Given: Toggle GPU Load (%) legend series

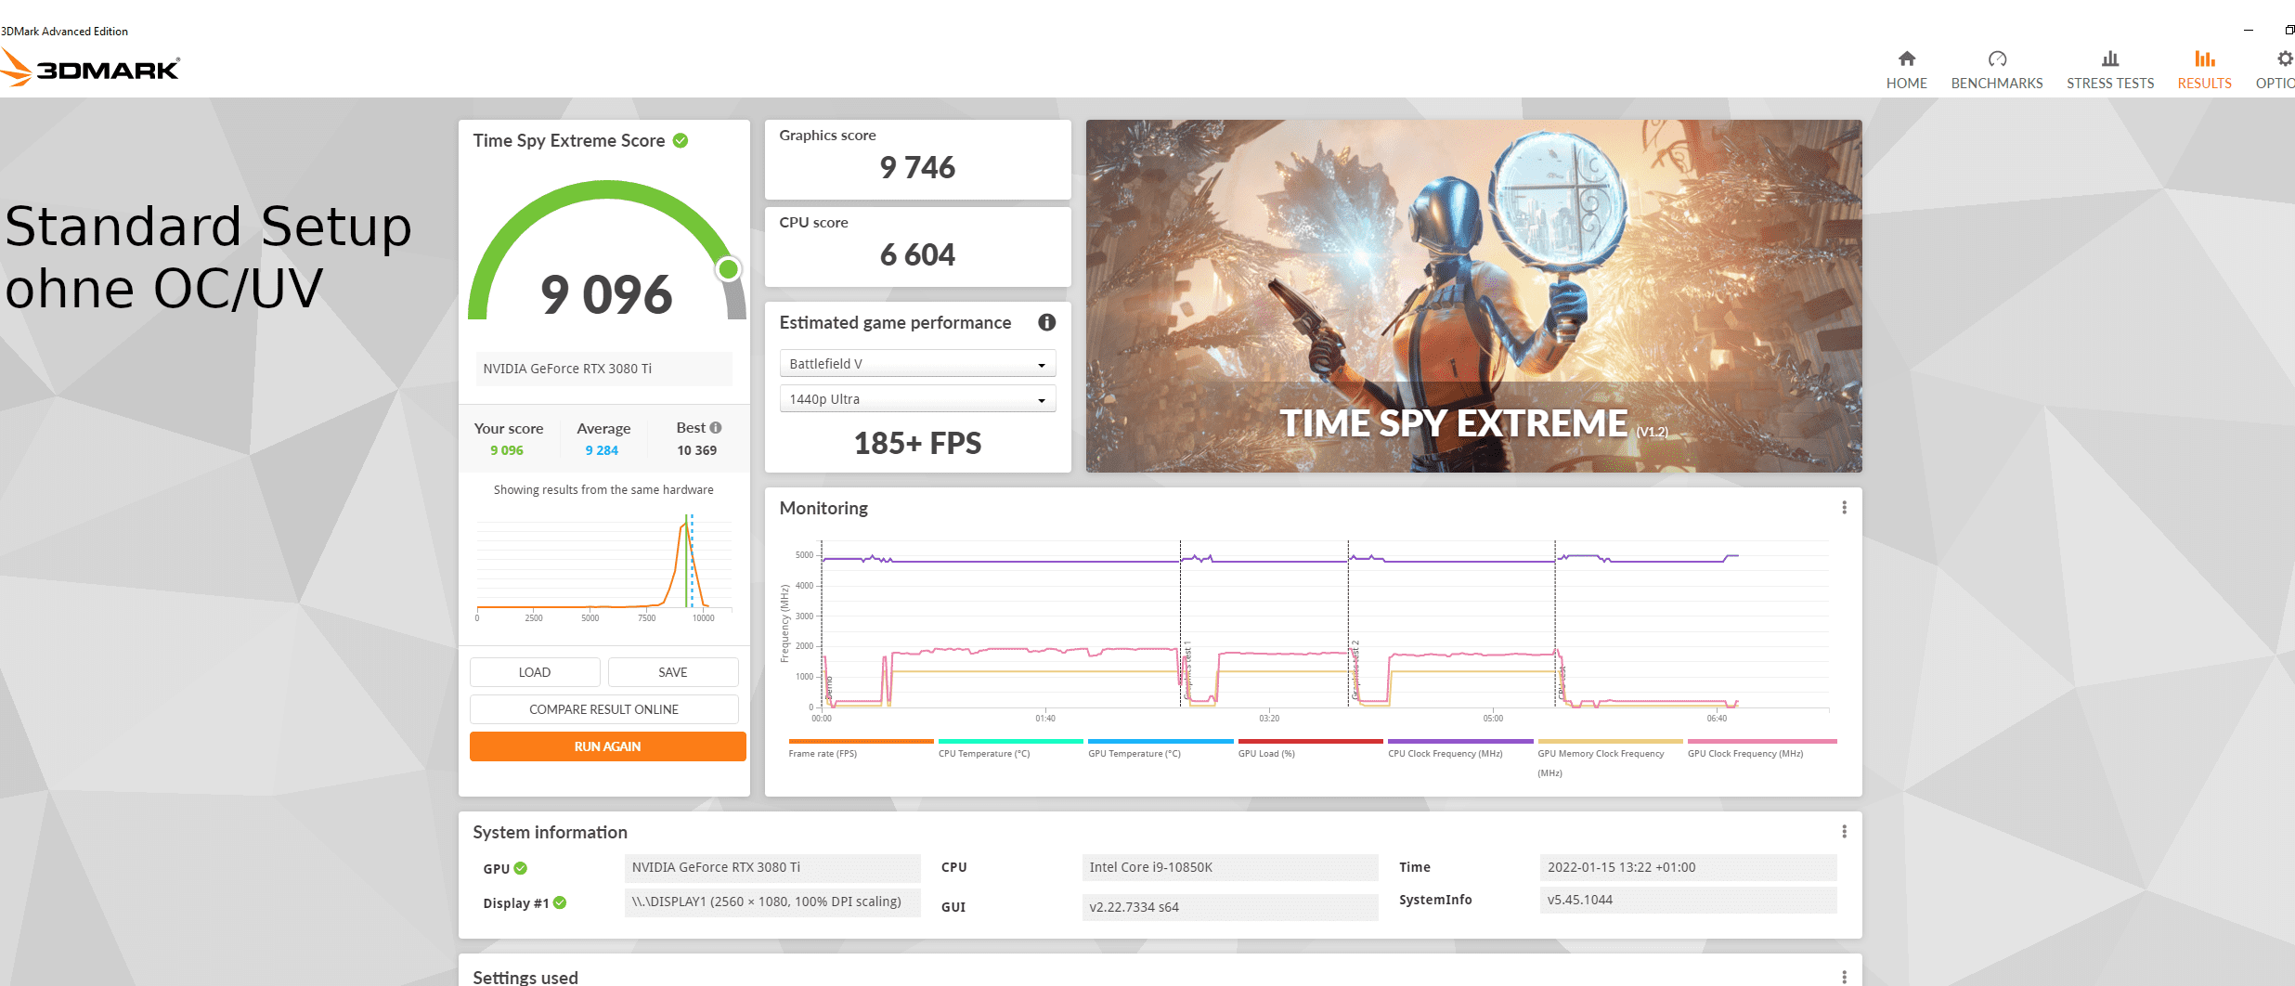Looking at the screenshot, I should pos(1310,748).
